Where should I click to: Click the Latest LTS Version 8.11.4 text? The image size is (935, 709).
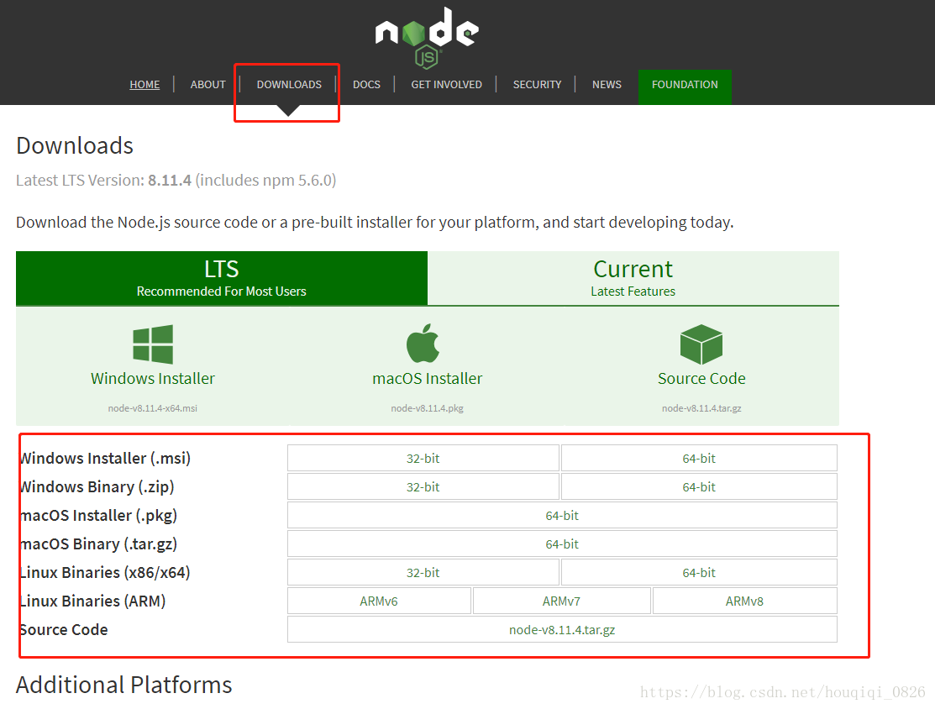pos(176,181)
